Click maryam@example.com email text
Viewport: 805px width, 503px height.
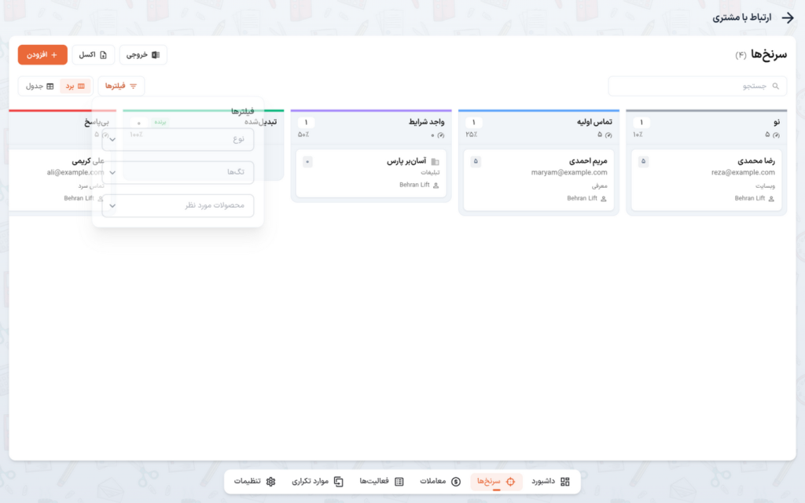(569, 172)
